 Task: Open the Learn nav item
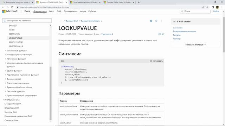[51, 11]
